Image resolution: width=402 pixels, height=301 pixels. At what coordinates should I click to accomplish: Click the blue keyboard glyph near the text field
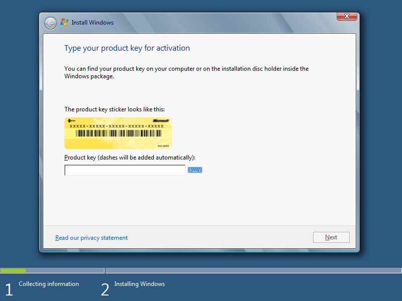[194, 170]
